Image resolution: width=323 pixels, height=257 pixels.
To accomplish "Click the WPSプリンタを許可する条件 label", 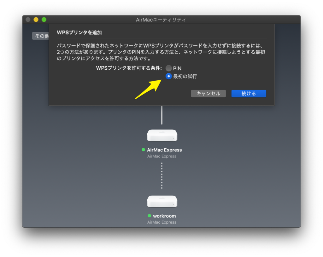I will pos(129,68).
